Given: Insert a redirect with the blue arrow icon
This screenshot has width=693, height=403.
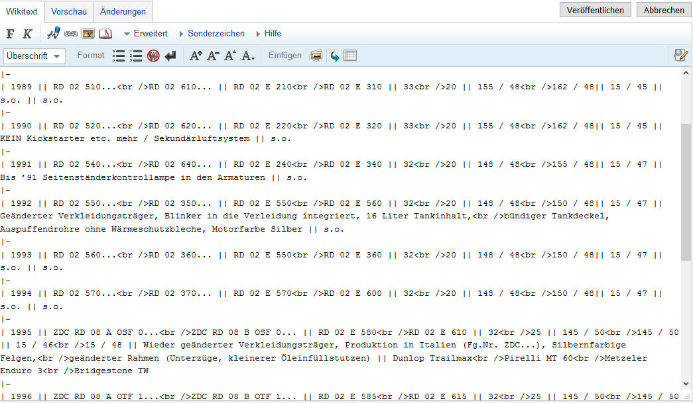Looking at the screenshot, I should [x=334, y=56].
